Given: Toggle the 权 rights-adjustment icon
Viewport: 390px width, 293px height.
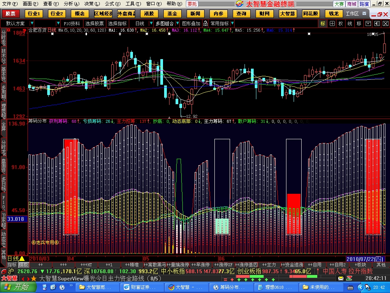Looking at the screenshot, I should click(341, 24).
